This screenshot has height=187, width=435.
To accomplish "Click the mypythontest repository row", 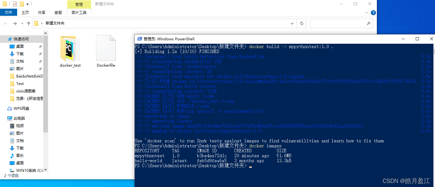I will point(213,156).
